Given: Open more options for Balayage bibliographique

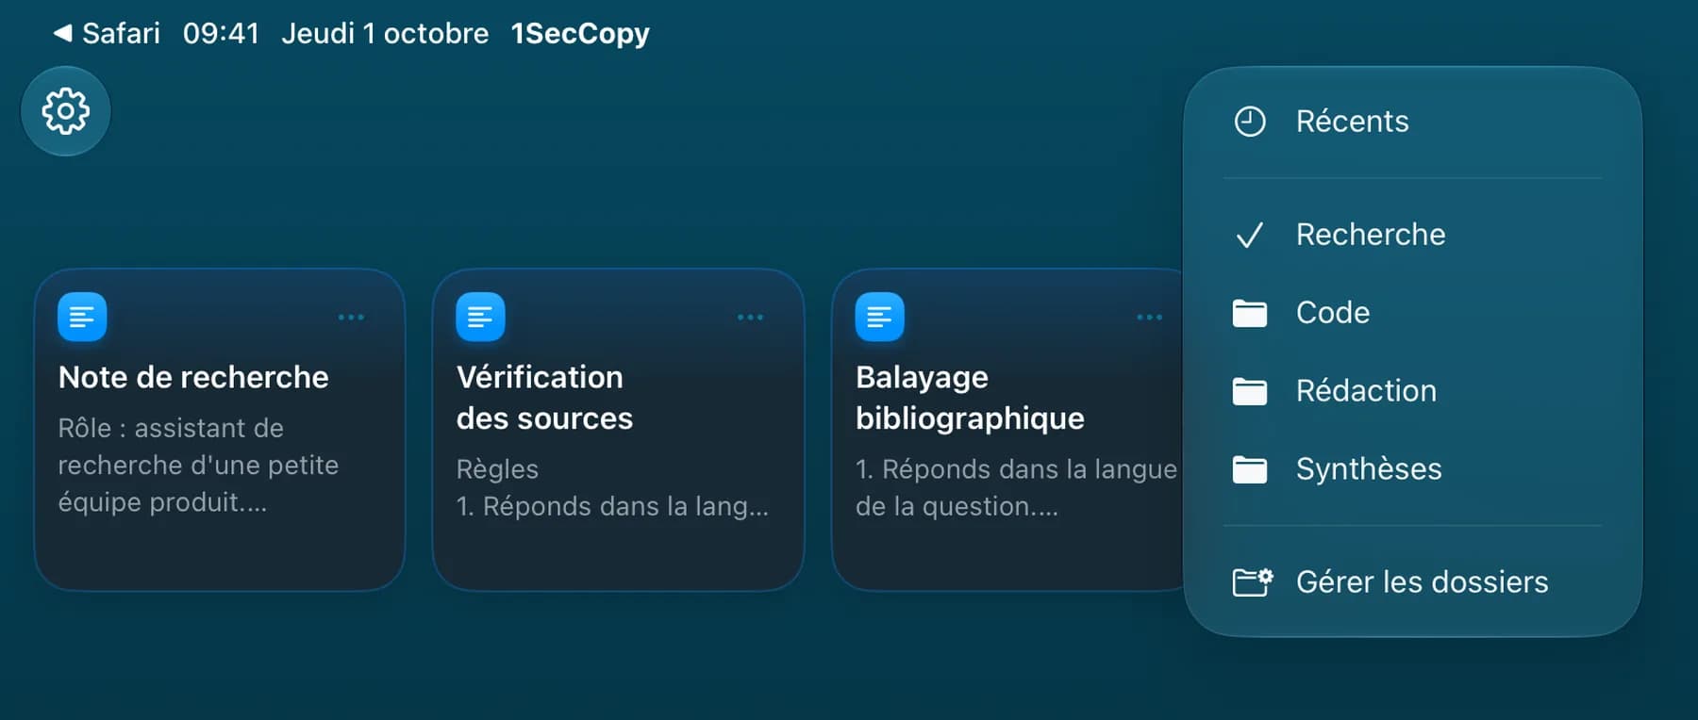Looking at the screenshot, I should click(x=1149, y=318).
